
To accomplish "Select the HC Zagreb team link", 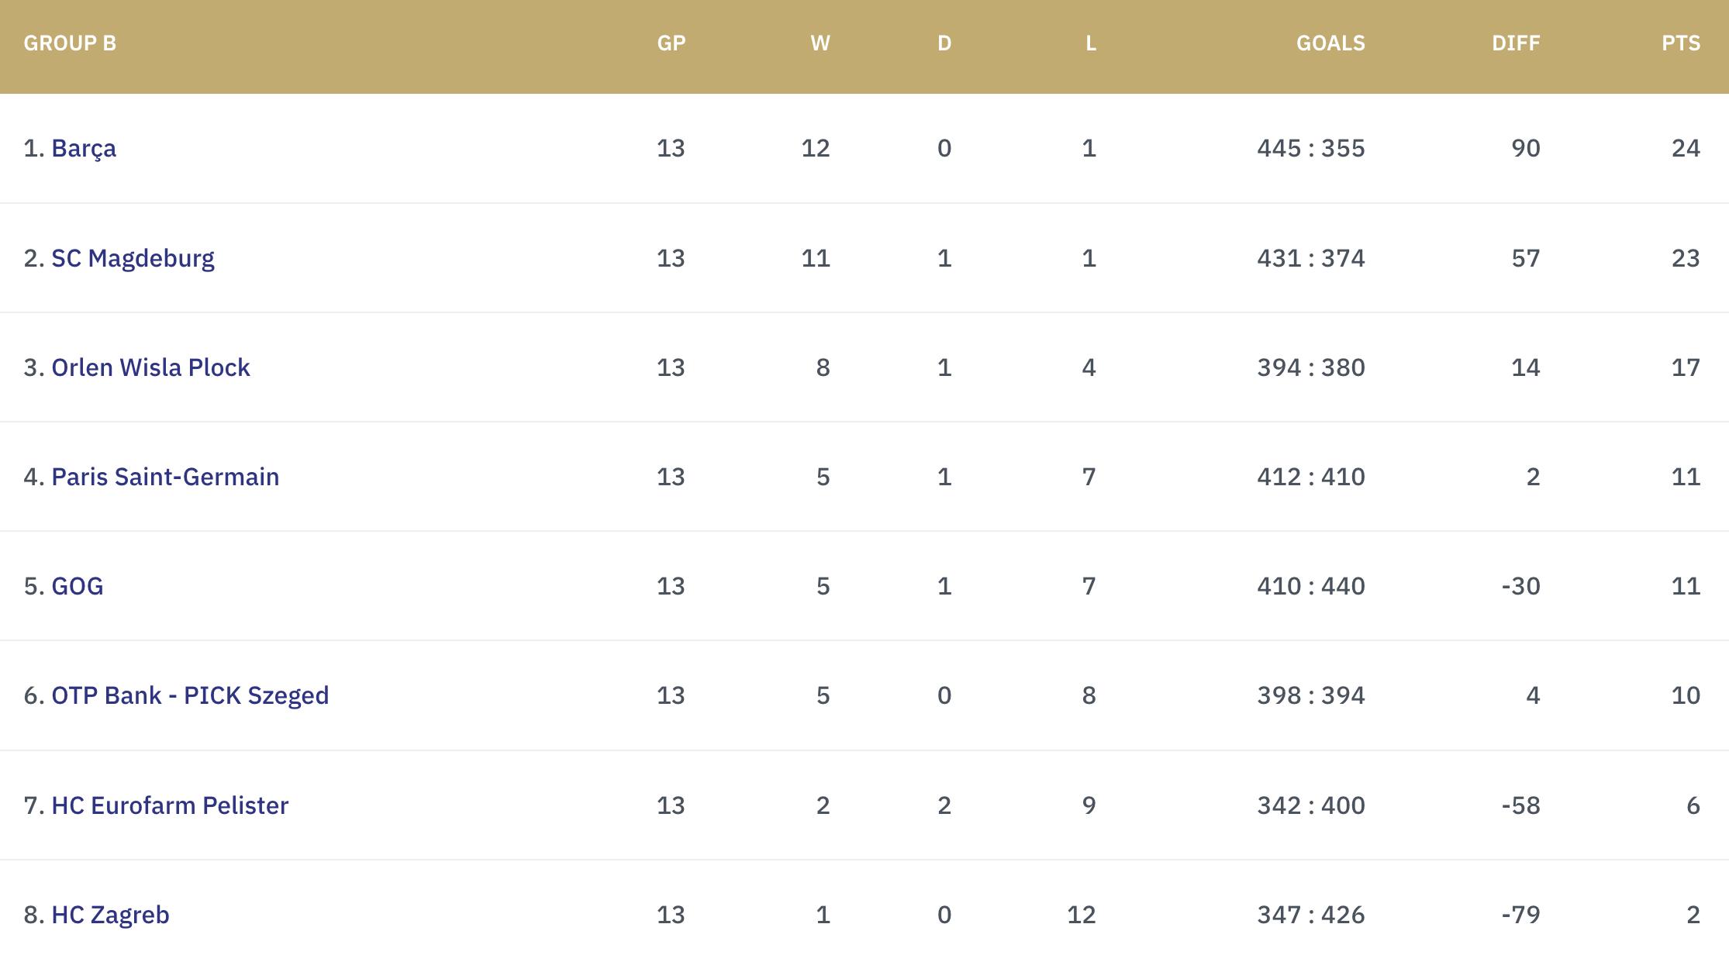I will tap(110, 915).
